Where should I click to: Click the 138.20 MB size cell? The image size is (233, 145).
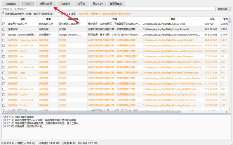point(211,67)
